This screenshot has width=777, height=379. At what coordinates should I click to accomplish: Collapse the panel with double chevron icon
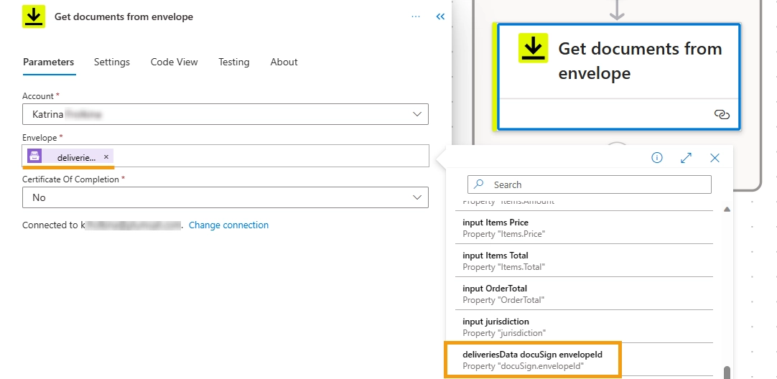tap(440, 17)
